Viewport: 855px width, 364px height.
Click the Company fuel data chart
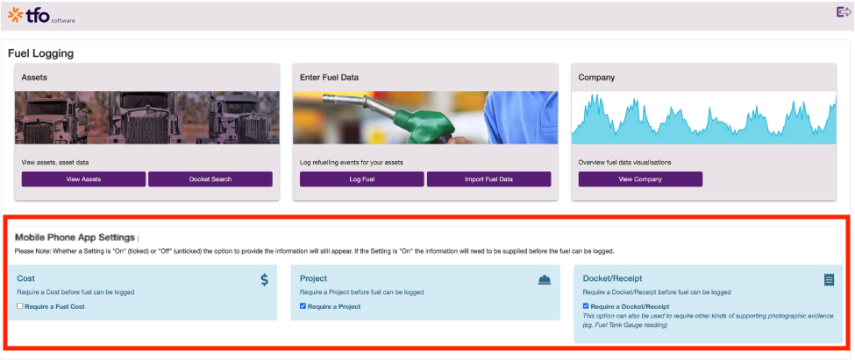click(x=704, y=117)
